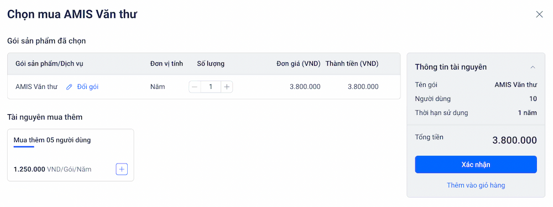Increase quantity with the plus stepper
The height and width of the screenshot is (207, 553).
[227, 87]
